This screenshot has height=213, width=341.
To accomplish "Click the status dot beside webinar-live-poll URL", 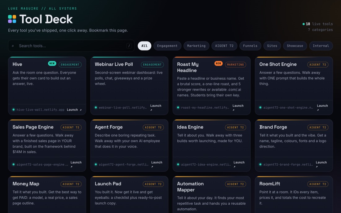I will (x=96, y=108).
